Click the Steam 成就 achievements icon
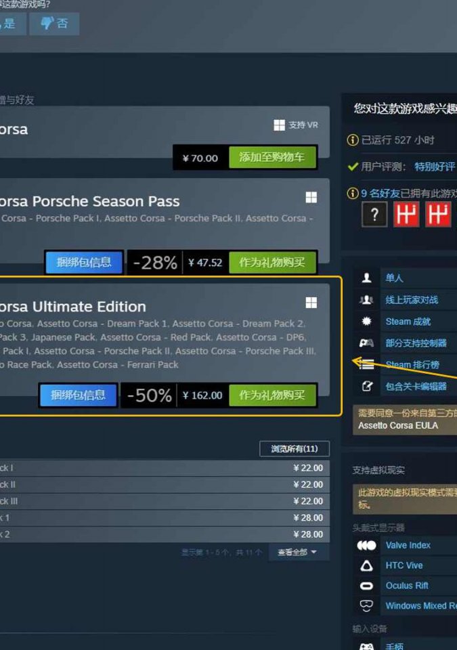 click(366, 321)
